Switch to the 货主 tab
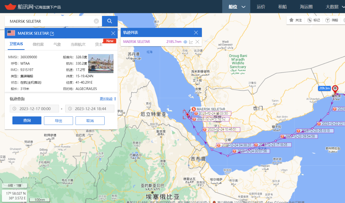Viewport: 345px width, 203px height. tap(99, 44)
